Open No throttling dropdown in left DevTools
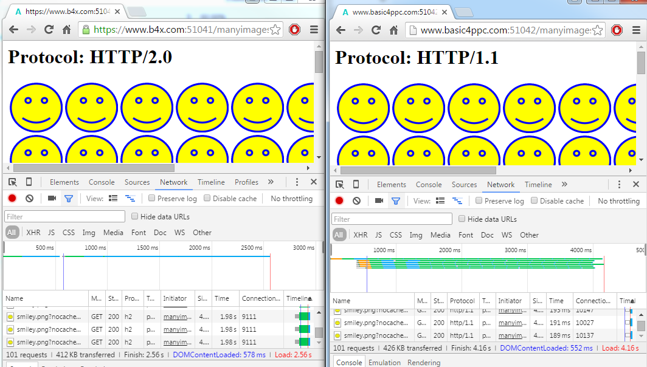The image size is (647, 367). 291,198
